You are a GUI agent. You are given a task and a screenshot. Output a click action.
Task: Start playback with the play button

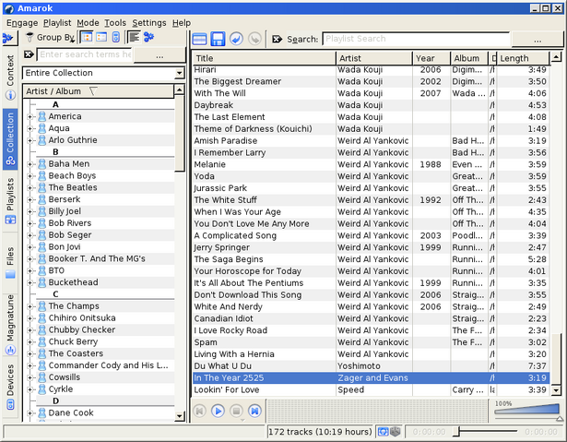[x=218, y=411]
